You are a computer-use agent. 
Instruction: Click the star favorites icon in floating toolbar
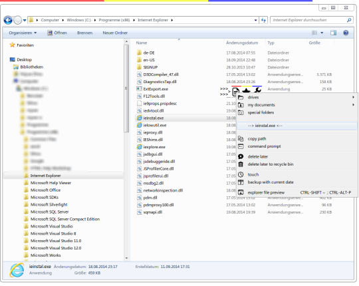coord(247,90)
